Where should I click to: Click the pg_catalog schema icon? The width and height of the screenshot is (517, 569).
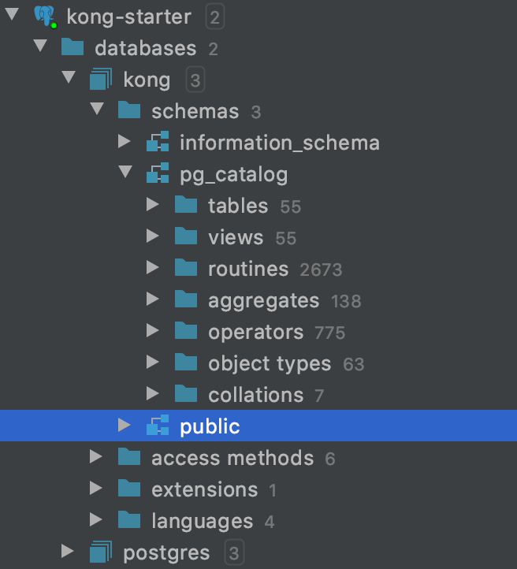(x=158, y=173)
